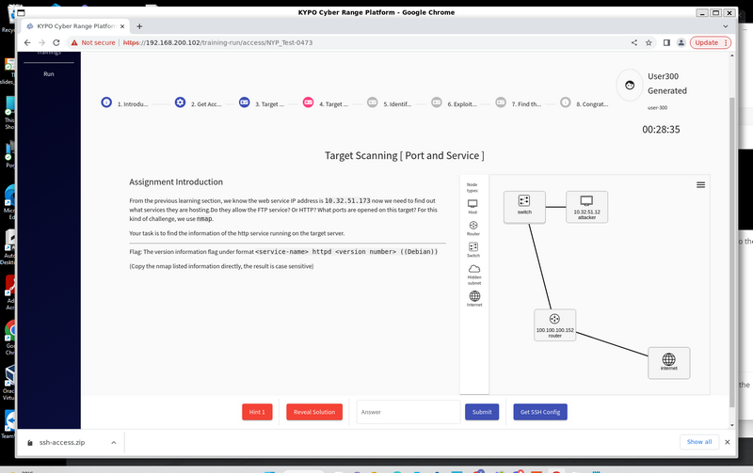753x473 pixels.
Task: Click the Hint 1 button
Action: point(257,412)
